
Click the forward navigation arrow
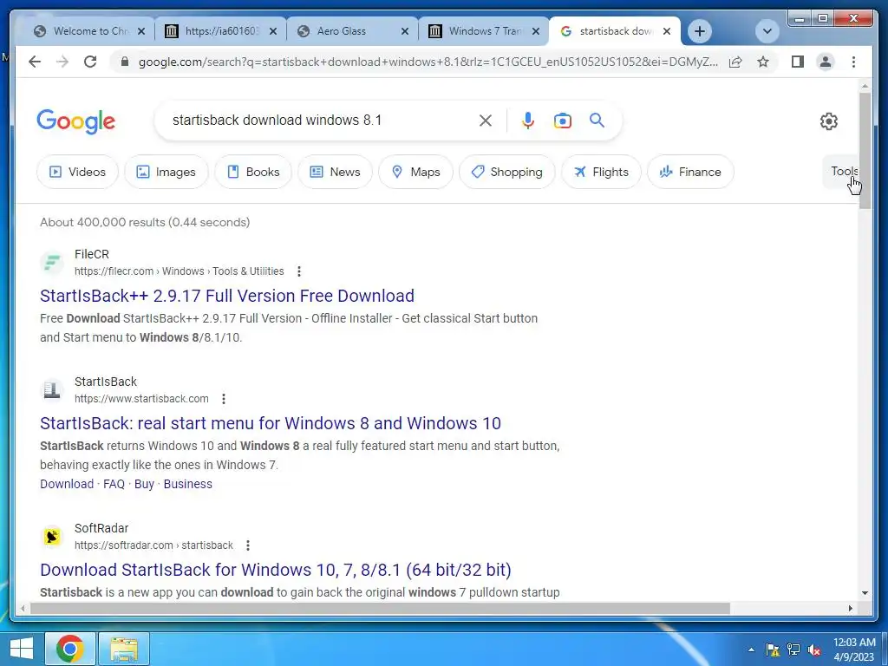point(62,62)
